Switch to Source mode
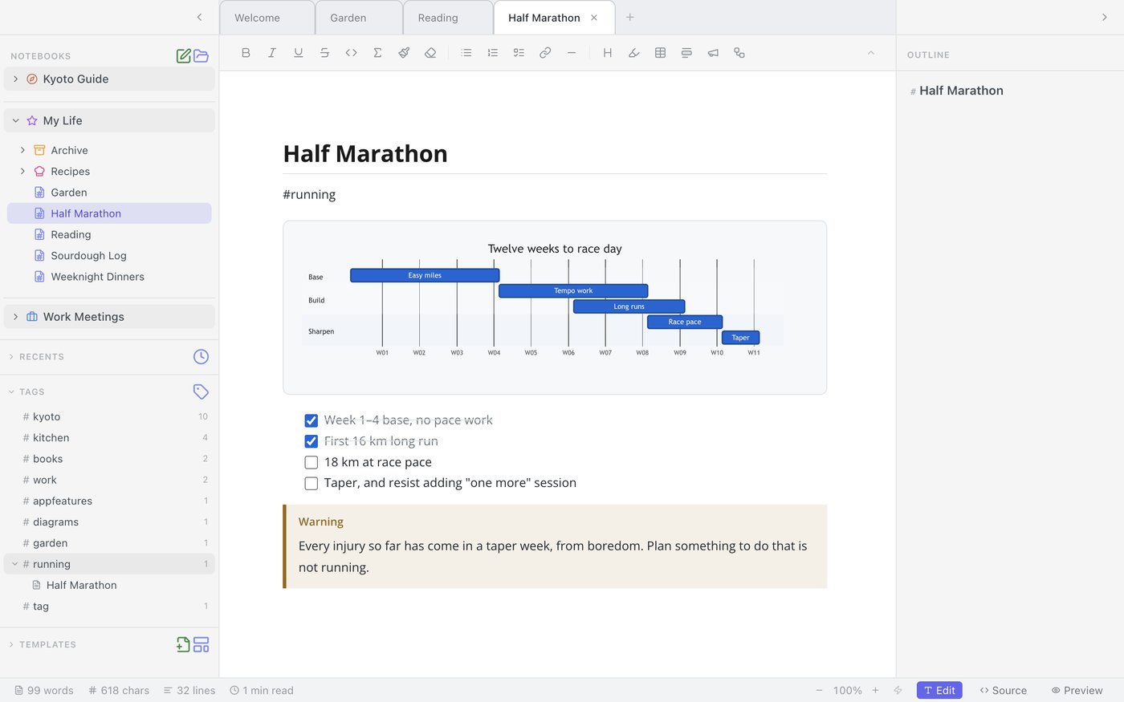This screenshot has width=1124, height=702. coord(1004,690)
